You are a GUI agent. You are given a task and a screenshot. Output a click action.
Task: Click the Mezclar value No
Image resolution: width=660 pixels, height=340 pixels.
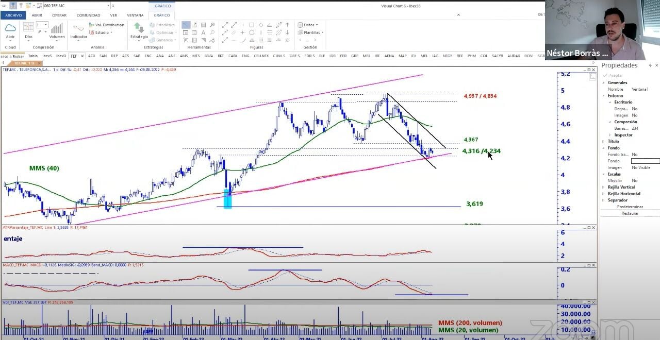coord(634,180)
